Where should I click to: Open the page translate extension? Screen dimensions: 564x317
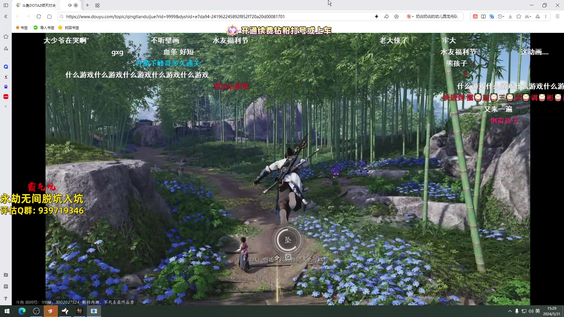(x=492, y=16)
